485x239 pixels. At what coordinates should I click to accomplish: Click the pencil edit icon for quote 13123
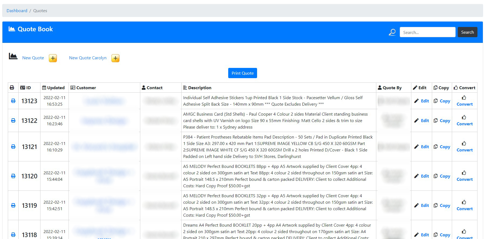click(x=416, y=101)
